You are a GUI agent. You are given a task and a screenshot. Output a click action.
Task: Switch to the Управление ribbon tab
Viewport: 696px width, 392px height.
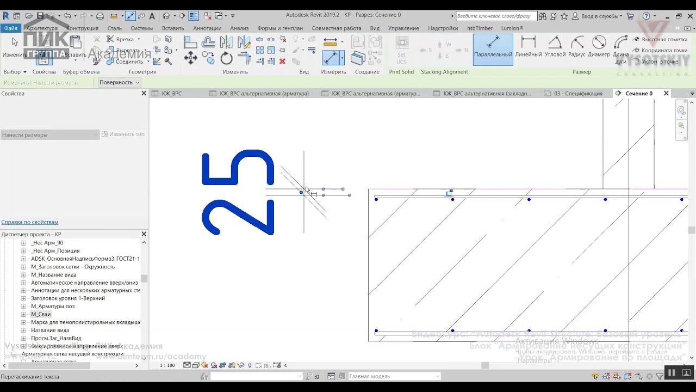(403, 28)
